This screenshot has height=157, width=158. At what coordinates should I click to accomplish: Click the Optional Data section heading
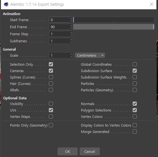click(x=15, y=98)
